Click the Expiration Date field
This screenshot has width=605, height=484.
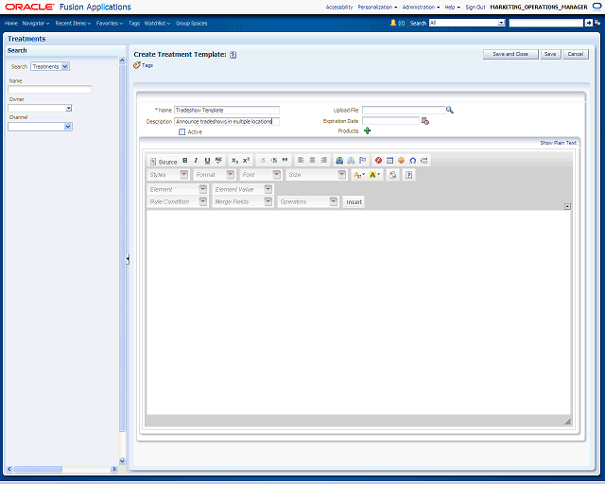tap(390, 121)
